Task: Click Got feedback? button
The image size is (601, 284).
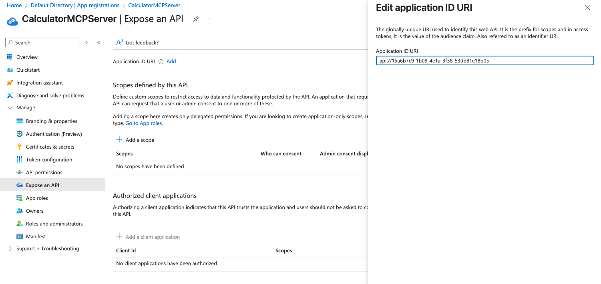Action: point(137,42)
